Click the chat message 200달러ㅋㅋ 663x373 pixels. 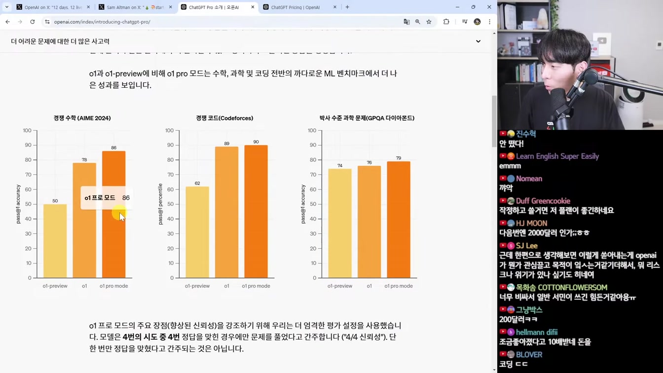coord(518,319)
